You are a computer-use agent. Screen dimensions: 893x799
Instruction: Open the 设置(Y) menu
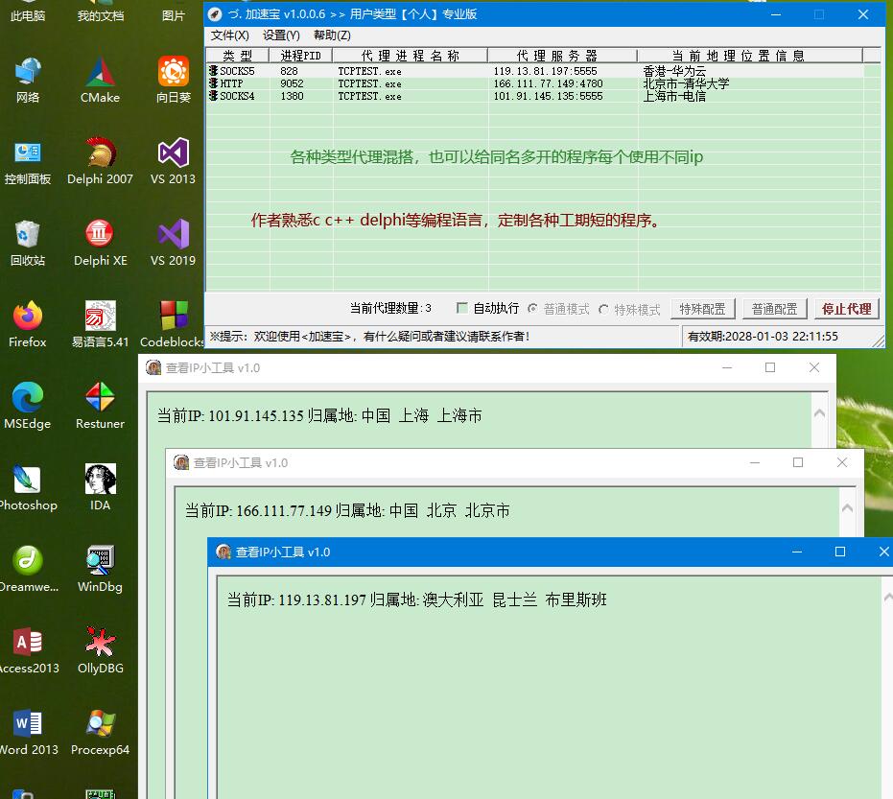coord(281,35)
